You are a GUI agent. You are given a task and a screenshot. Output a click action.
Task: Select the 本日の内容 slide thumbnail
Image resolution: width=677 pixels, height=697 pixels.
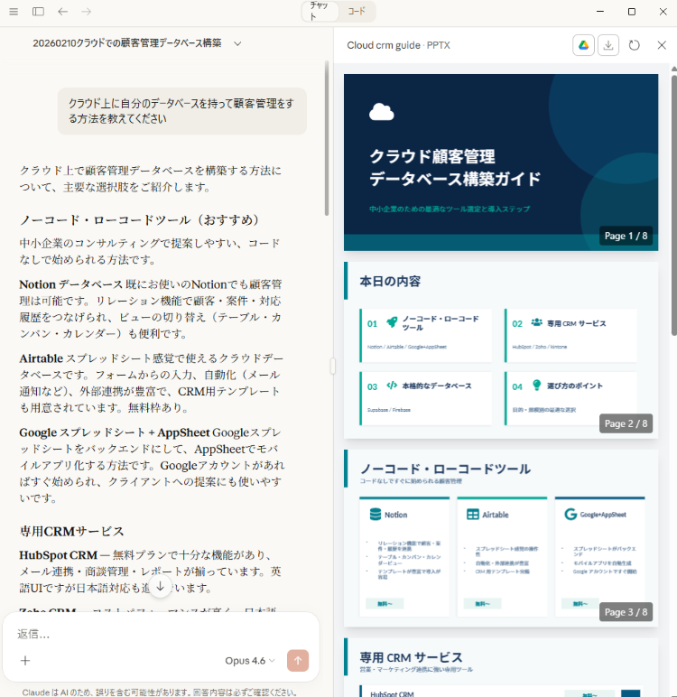[501, 350]
